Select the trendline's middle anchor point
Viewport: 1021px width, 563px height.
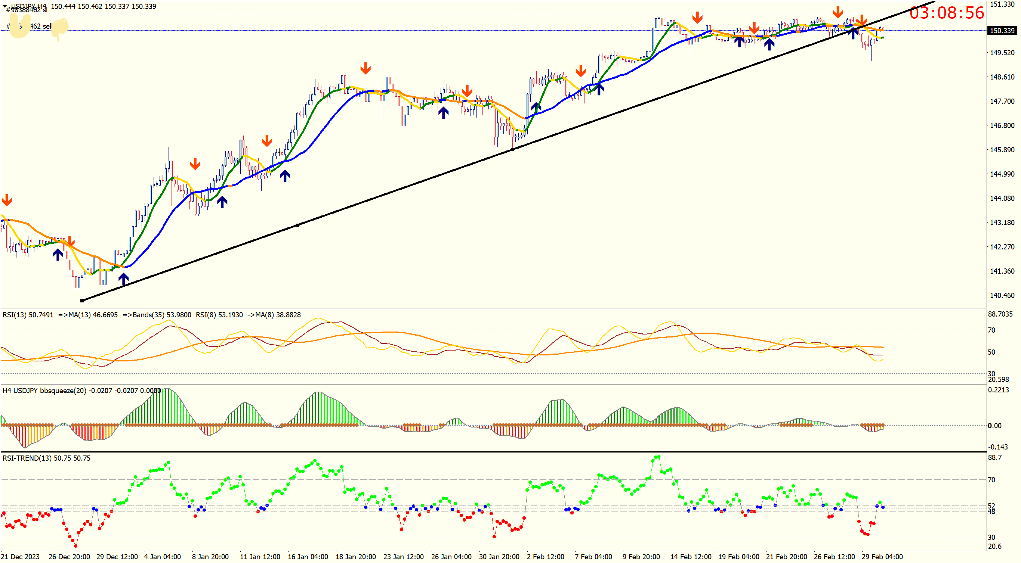[297, 225]
